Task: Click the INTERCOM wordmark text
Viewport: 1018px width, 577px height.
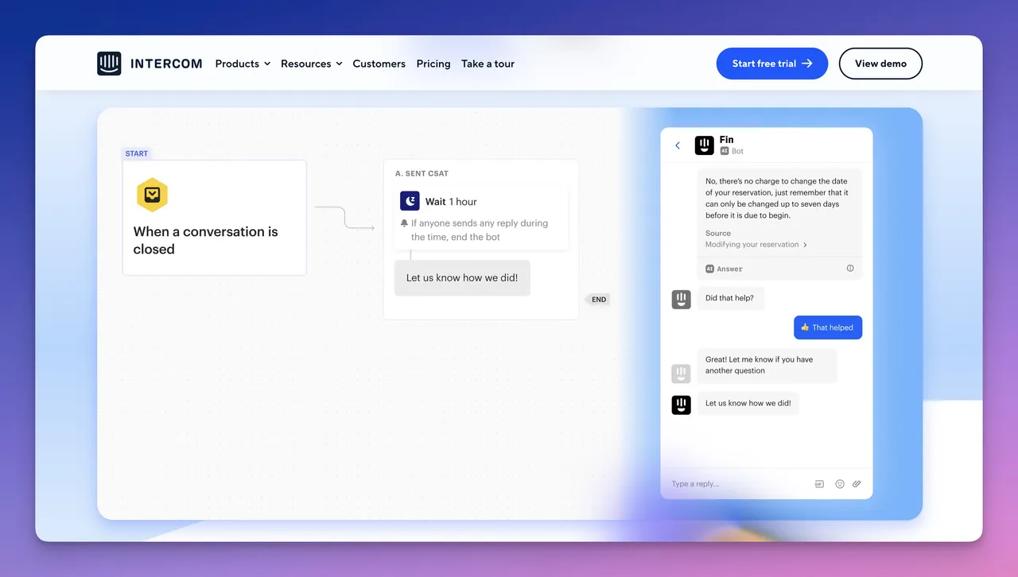Action: click(x=166, y=64)
